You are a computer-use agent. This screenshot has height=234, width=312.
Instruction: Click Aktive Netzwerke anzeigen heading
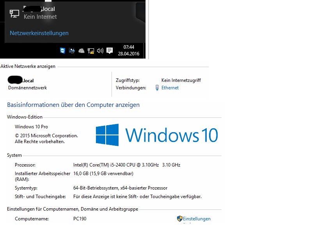[28, 66]
